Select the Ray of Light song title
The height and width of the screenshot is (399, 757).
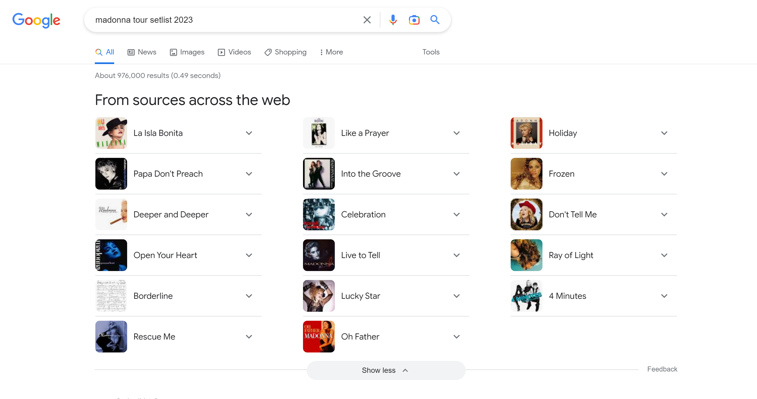[571, 256]
